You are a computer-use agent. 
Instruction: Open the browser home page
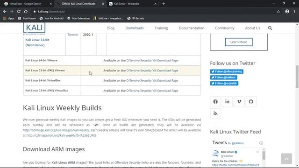[26, 11]
